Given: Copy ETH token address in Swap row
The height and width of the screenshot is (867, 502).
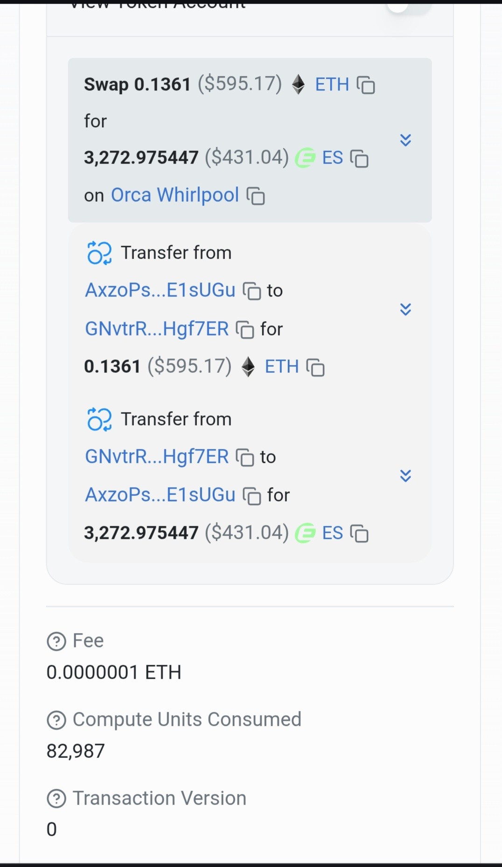Looking at the screenshot, I should [x=366, y=85].
